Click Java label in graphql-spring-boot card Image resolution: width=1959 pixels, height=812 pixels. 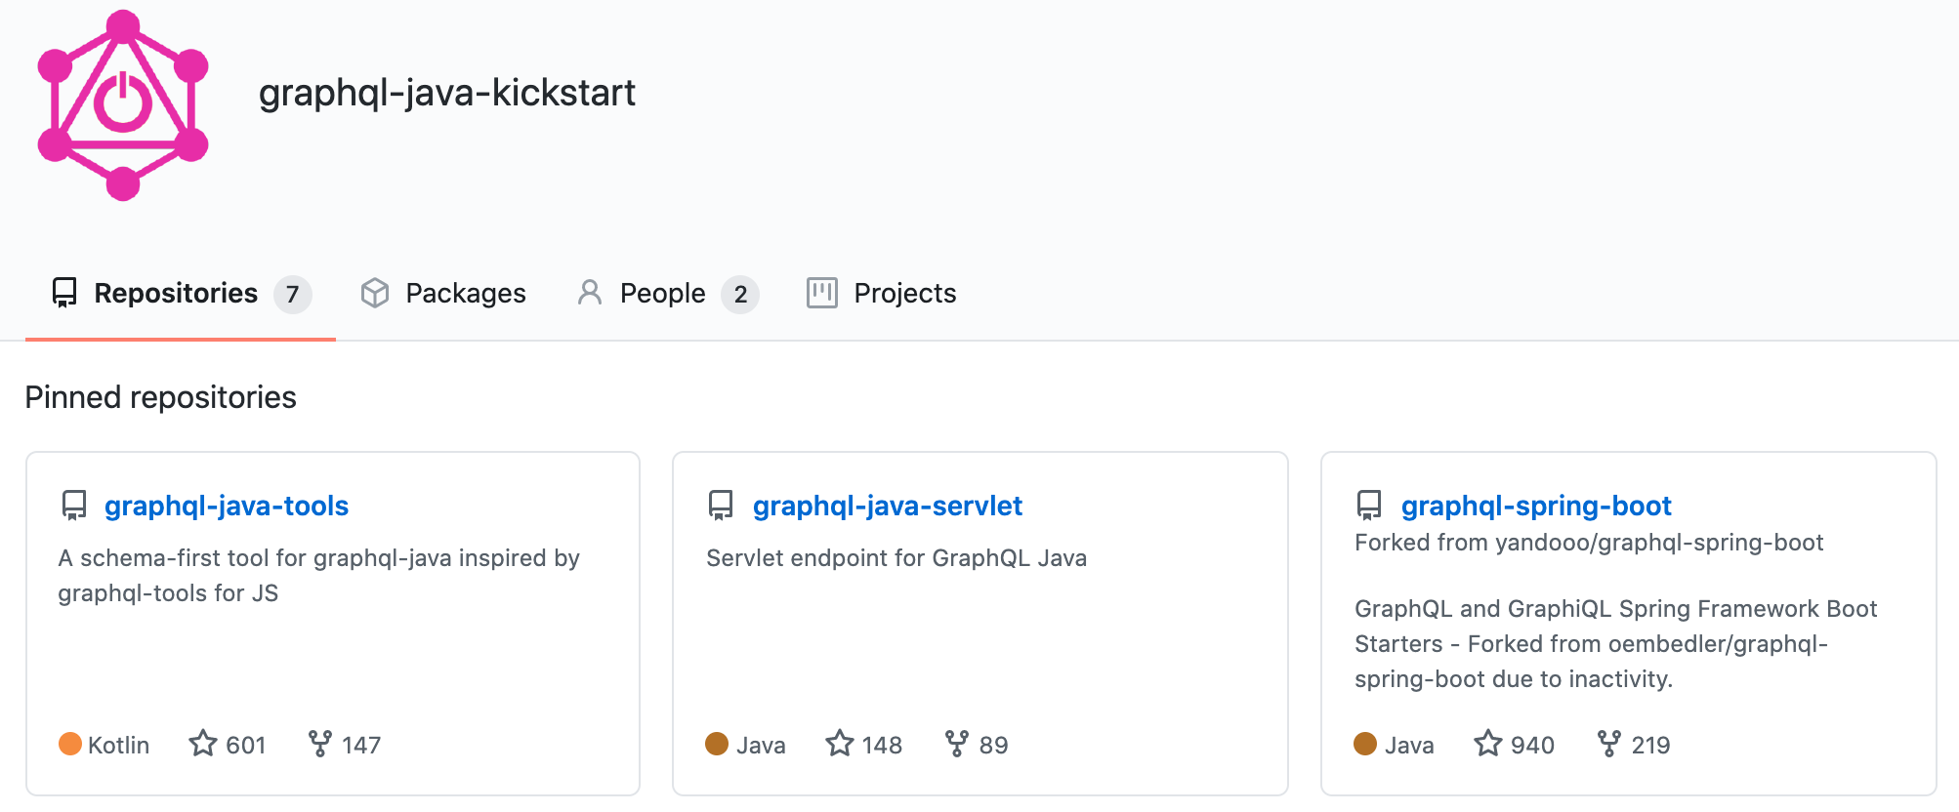pyautogui.click(x=1409, y=746)
